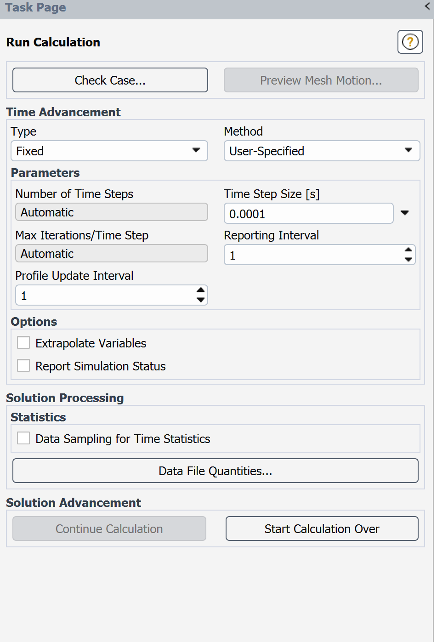This screenshot has height=642, width=437.
Task: Increase Reporting Interval with up arrow
Action: [408, 250]
